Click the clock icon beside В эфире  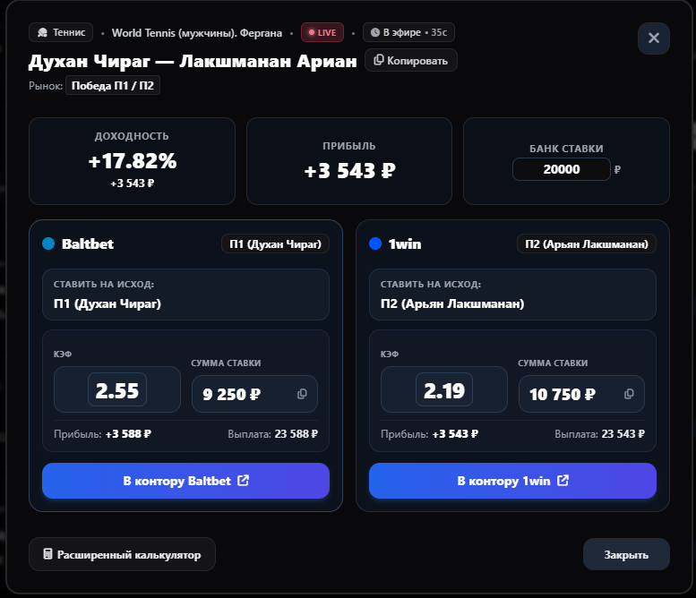click(x=375, y=32)
